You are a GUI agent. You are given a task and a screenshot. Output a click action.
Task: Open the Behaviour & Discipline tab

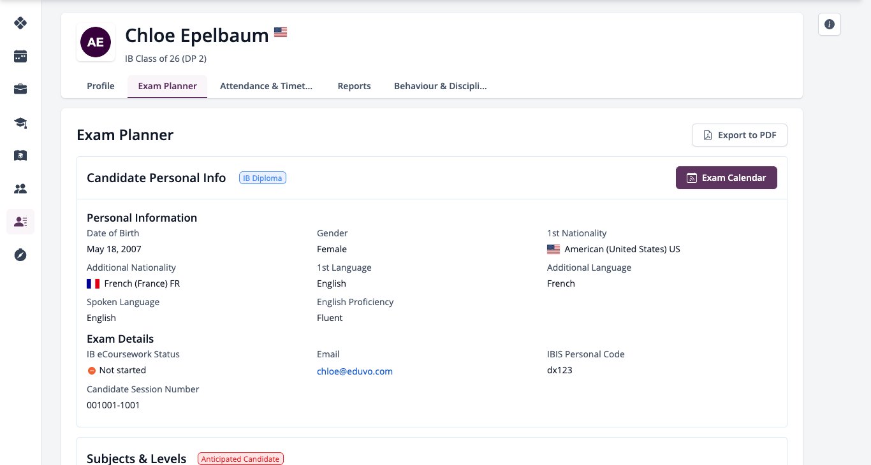tap(441, 86)
